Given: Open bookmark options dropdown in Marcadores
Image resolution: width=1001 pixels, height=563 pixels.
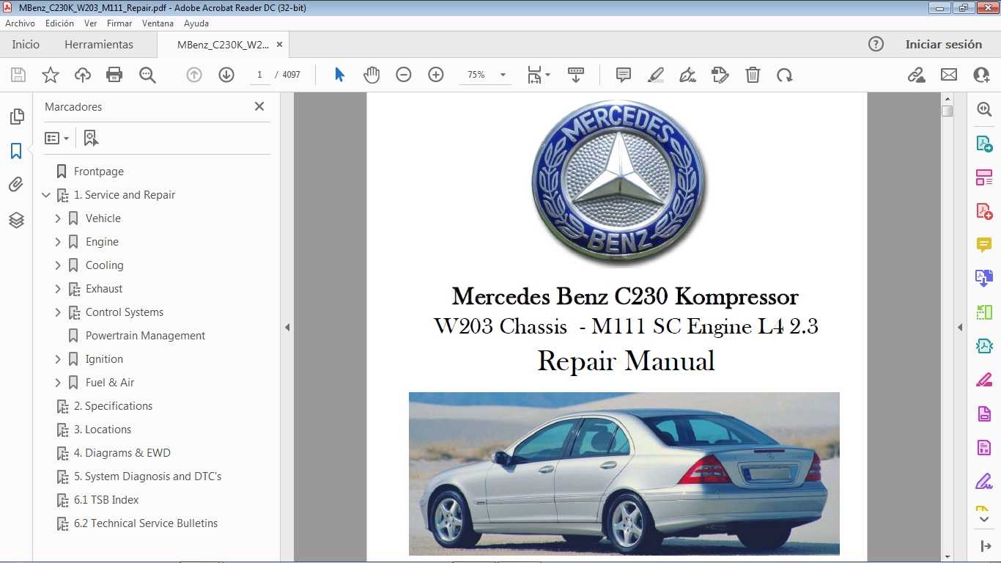Looking at the screenshot, I should click(56, 138).
